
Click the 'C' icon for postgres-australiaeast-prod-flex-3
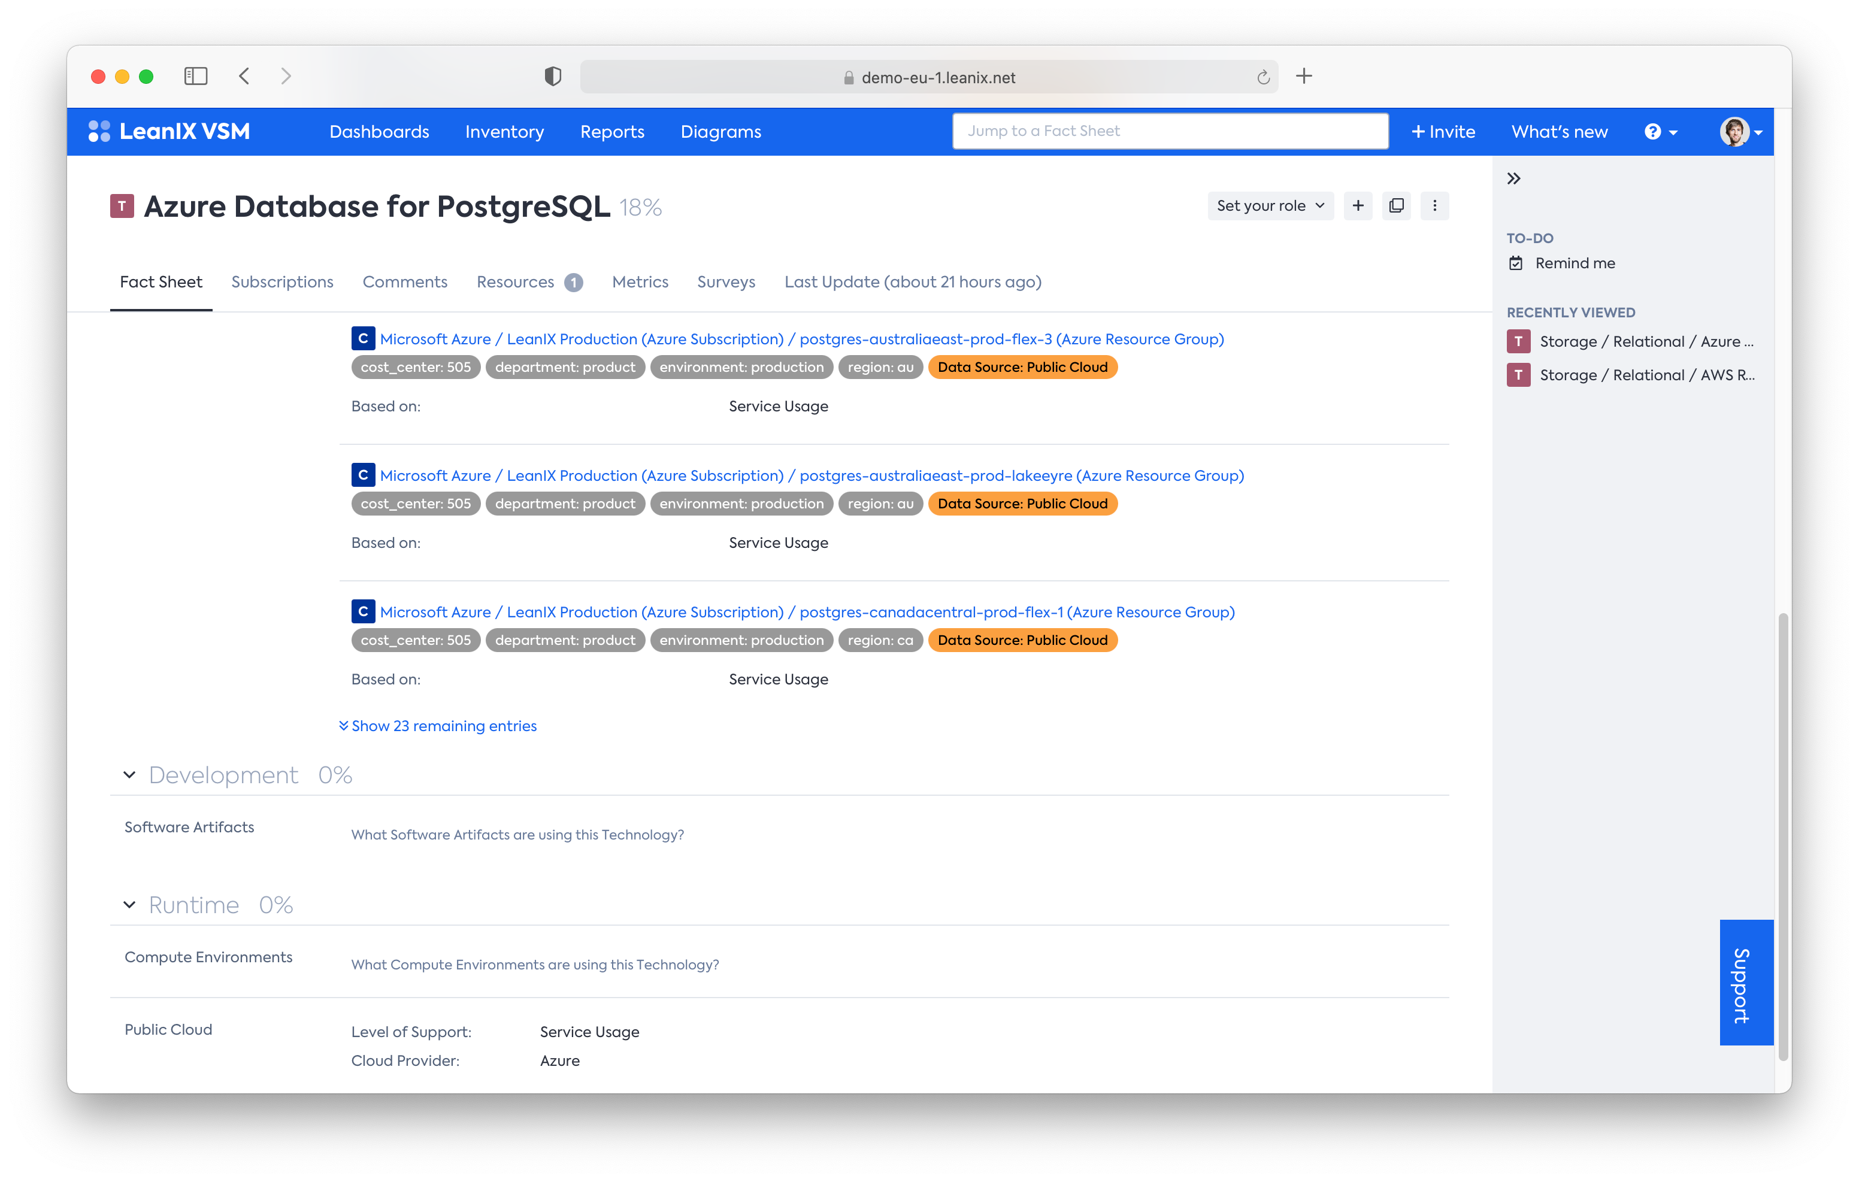point(363,338)
